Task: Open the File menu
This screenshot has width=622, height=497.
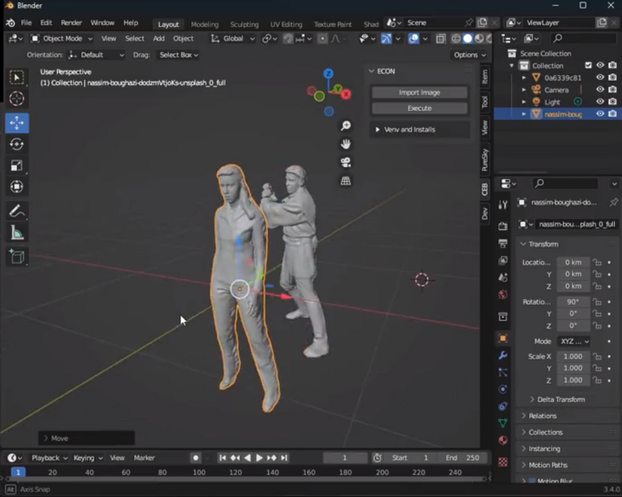Action: [x=26, y=23]
